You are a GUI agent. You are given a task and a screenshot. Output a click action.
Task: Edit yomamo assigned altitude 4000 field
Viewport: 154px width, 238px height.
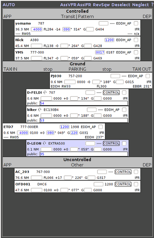[36, 29]
